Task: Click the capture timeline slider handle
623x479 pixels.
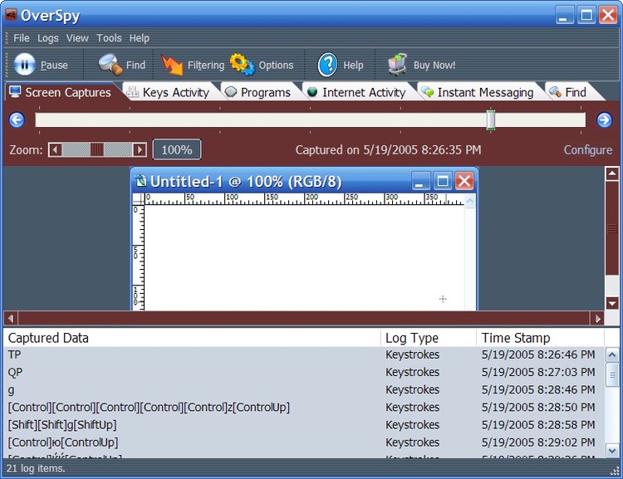Action: click(x=491, y=120)
